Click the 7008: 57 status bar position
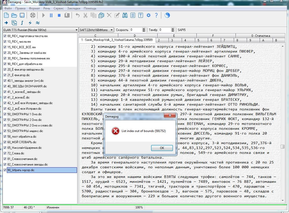 [x=8, y=207]
